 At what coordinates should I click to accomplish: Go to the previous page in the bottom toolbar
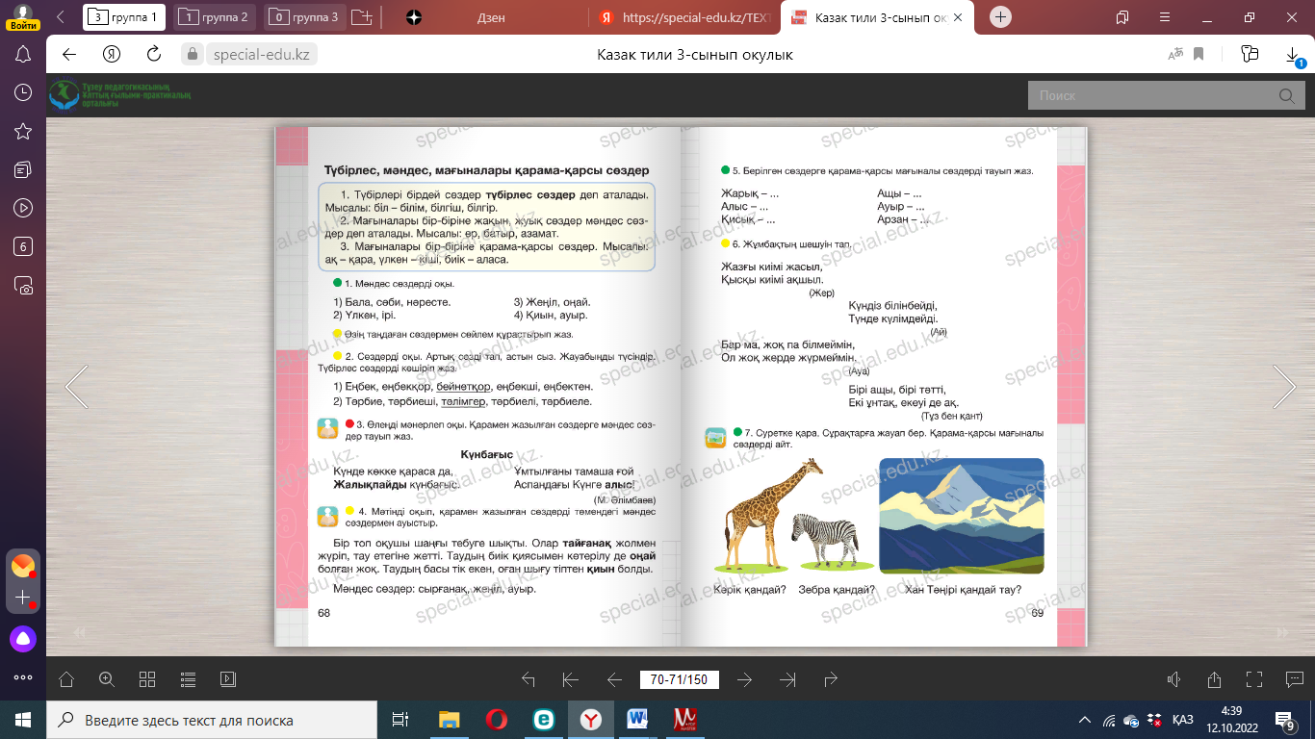click(614, 679)
